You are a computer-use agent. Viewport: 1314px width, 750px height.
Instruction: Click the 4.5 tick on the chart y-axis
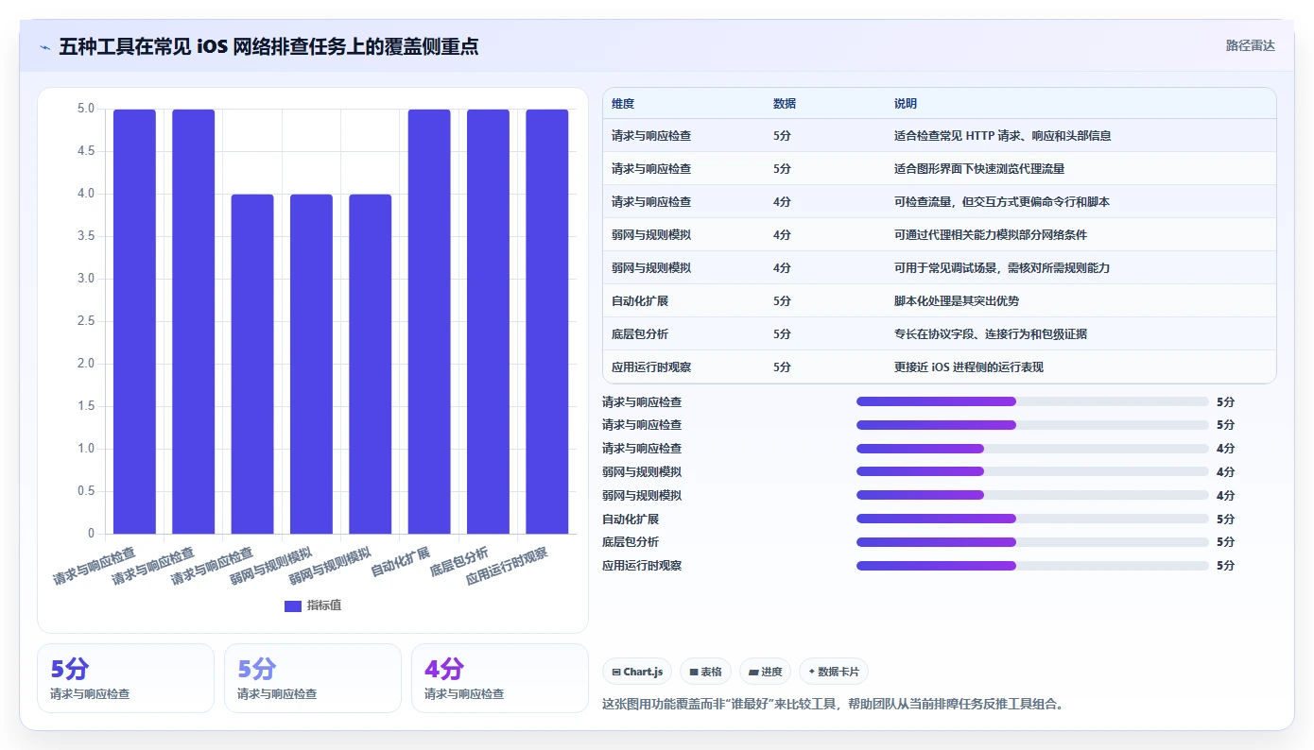point(86,151)
